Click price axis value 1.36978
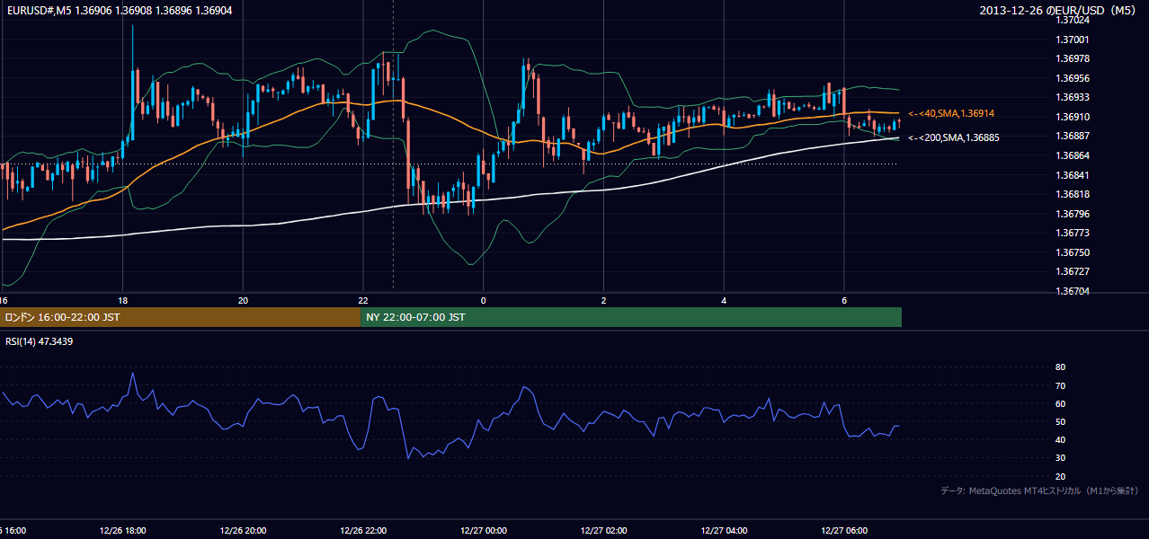Screen dimensions: 1149x539 tap(1073, 58)
